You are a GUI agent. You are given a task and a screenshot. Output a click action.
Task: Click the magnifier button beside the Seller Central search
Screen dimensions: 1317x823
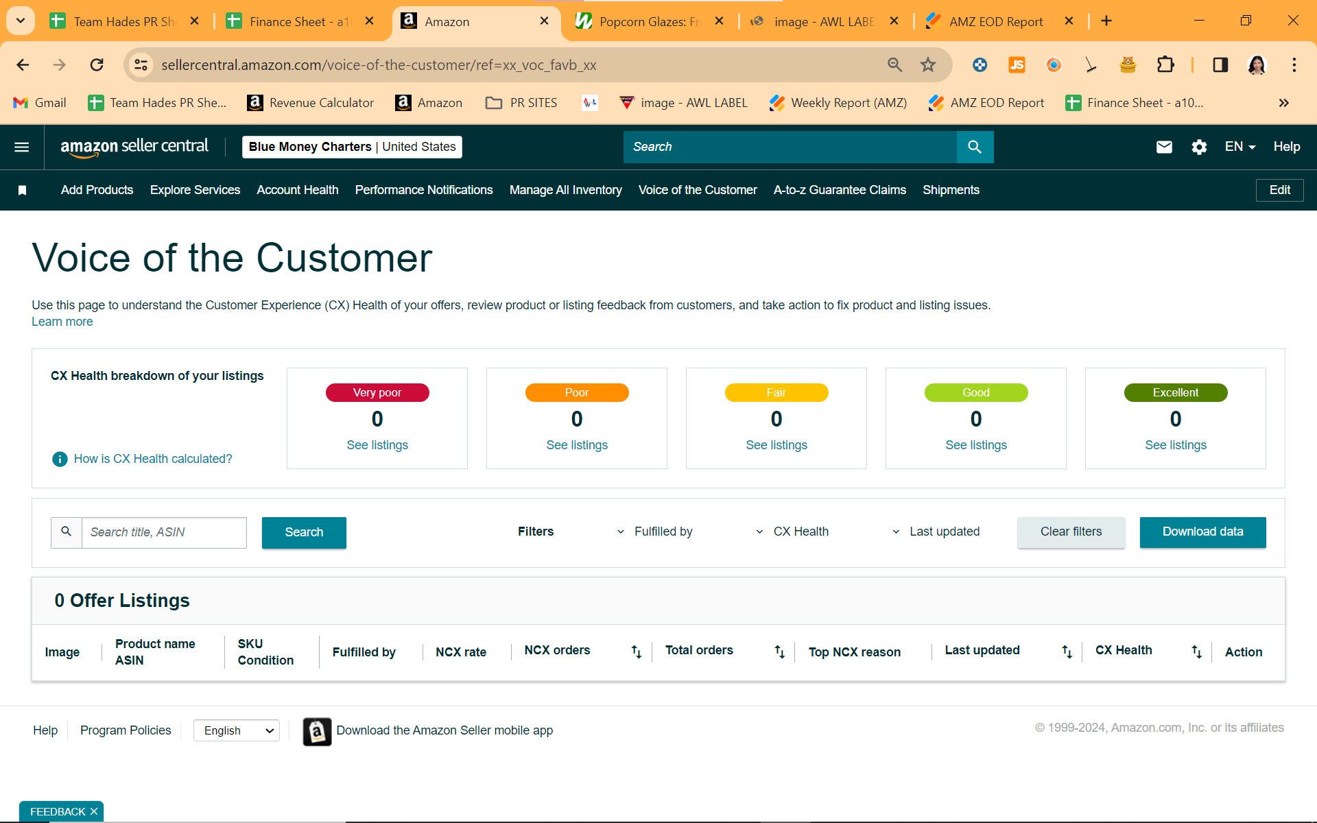(x=975, y=147)
